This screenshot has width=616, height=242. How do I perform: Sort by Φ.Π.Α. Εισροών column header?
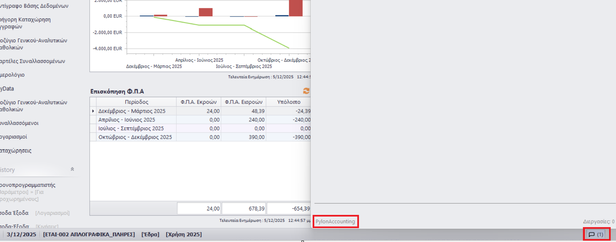243,102
